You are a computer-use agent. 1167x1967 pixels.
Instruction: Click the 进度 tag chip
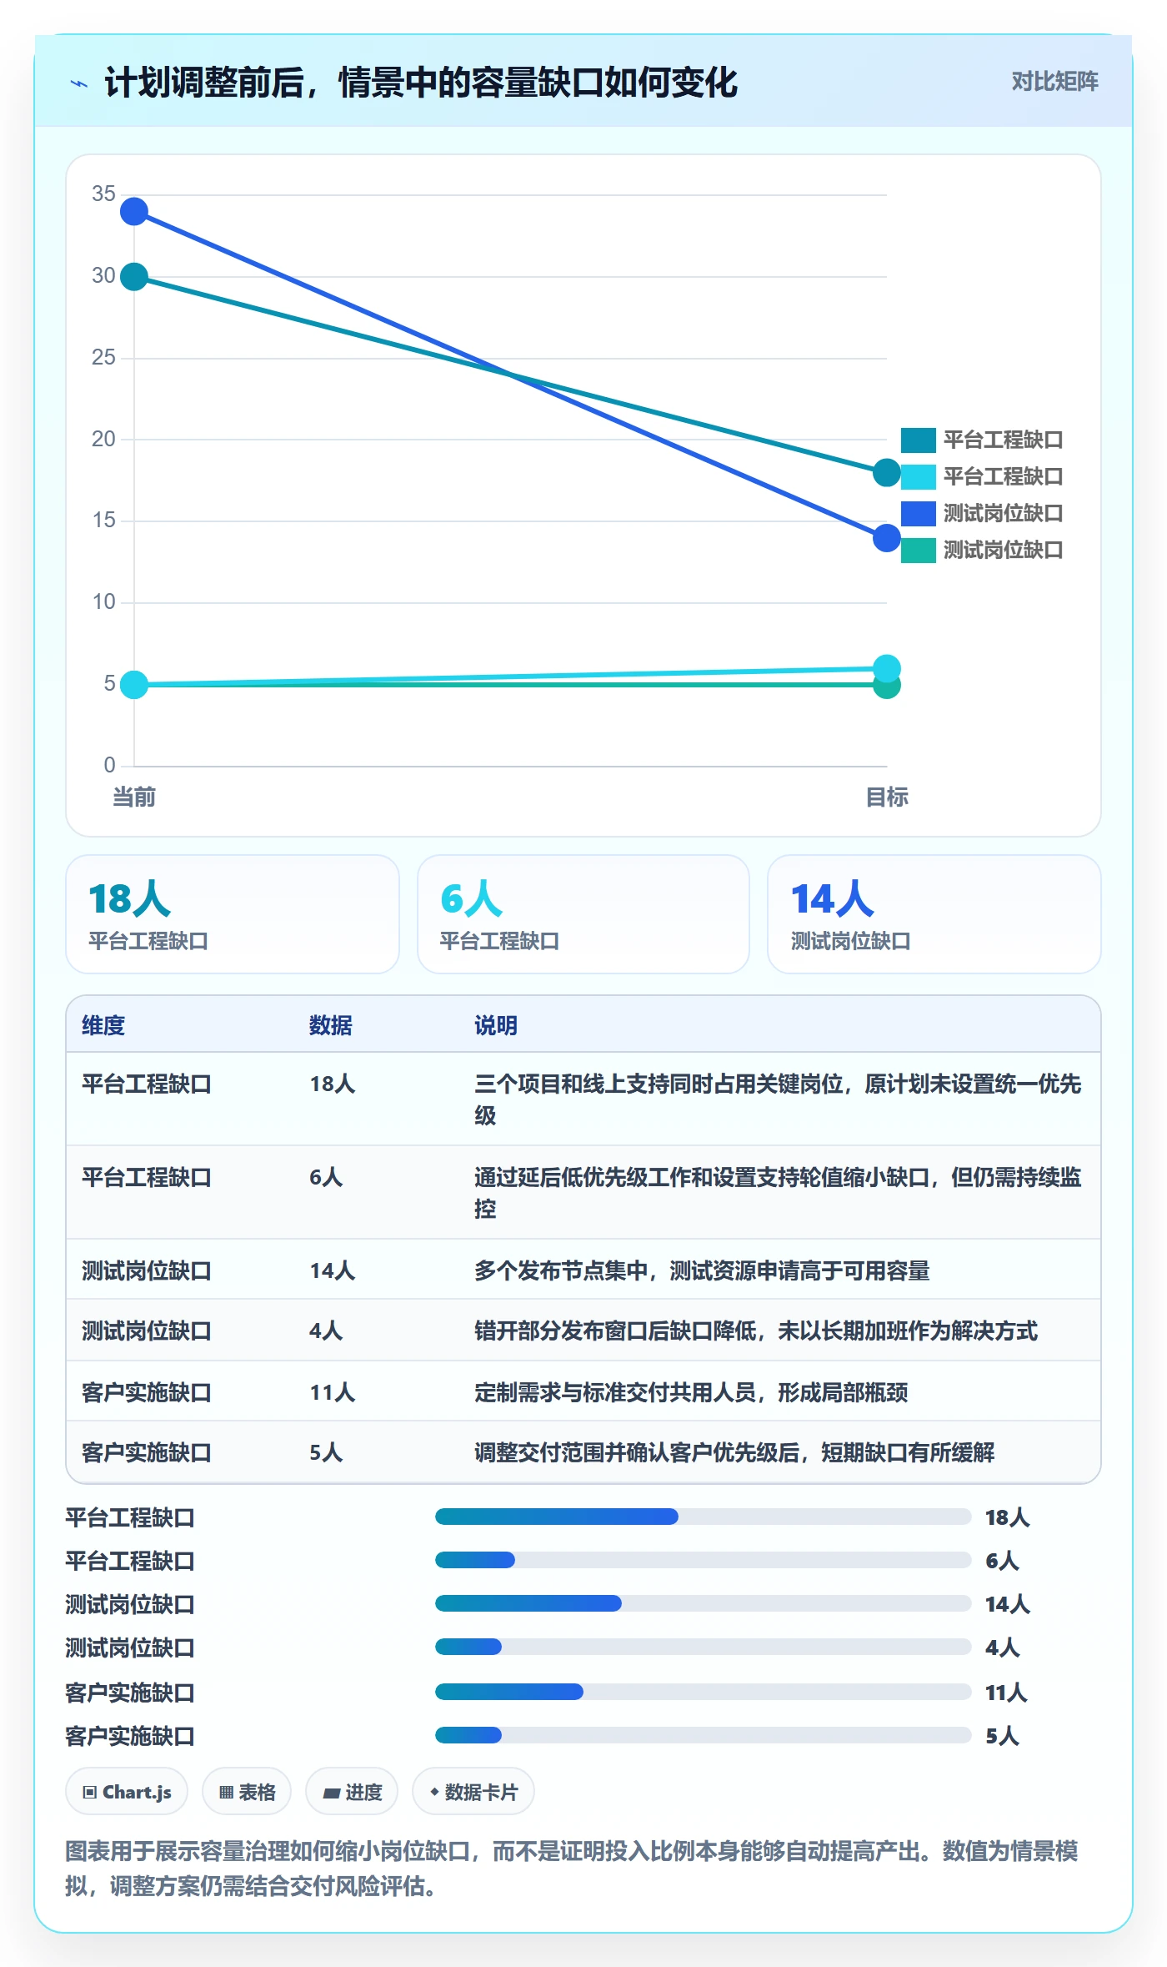click(x=352, y=1791)
